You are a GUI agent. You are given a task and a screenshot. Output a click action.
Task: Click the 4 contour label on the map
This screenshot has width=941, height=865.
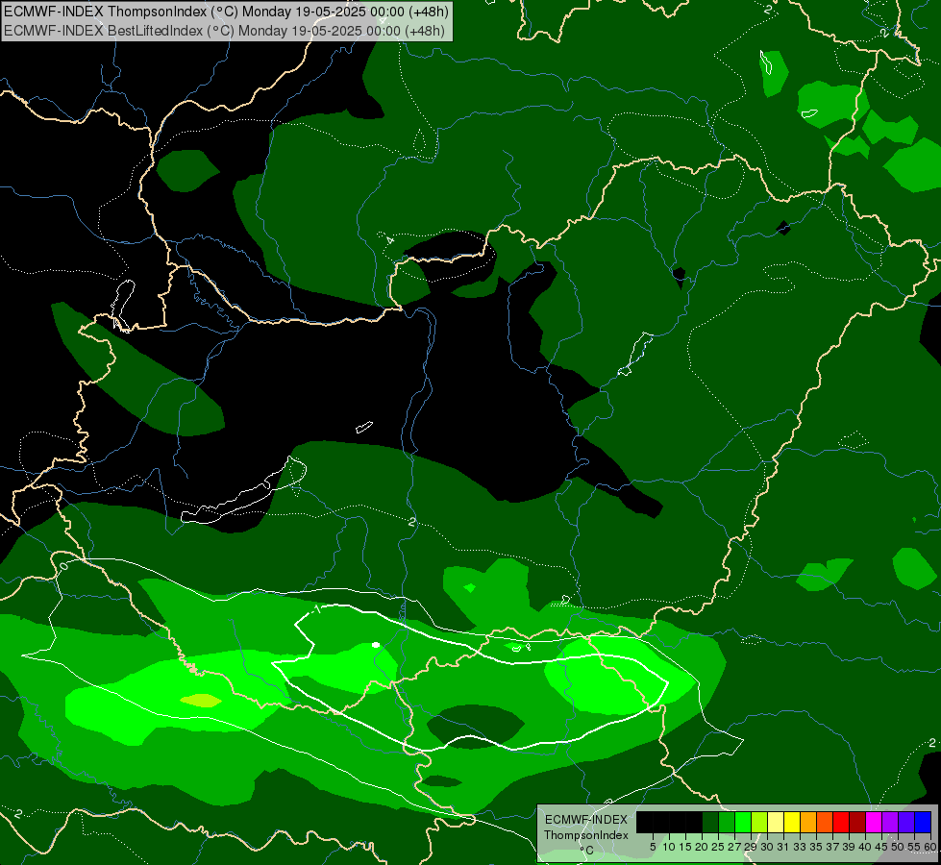pos(389,240)
